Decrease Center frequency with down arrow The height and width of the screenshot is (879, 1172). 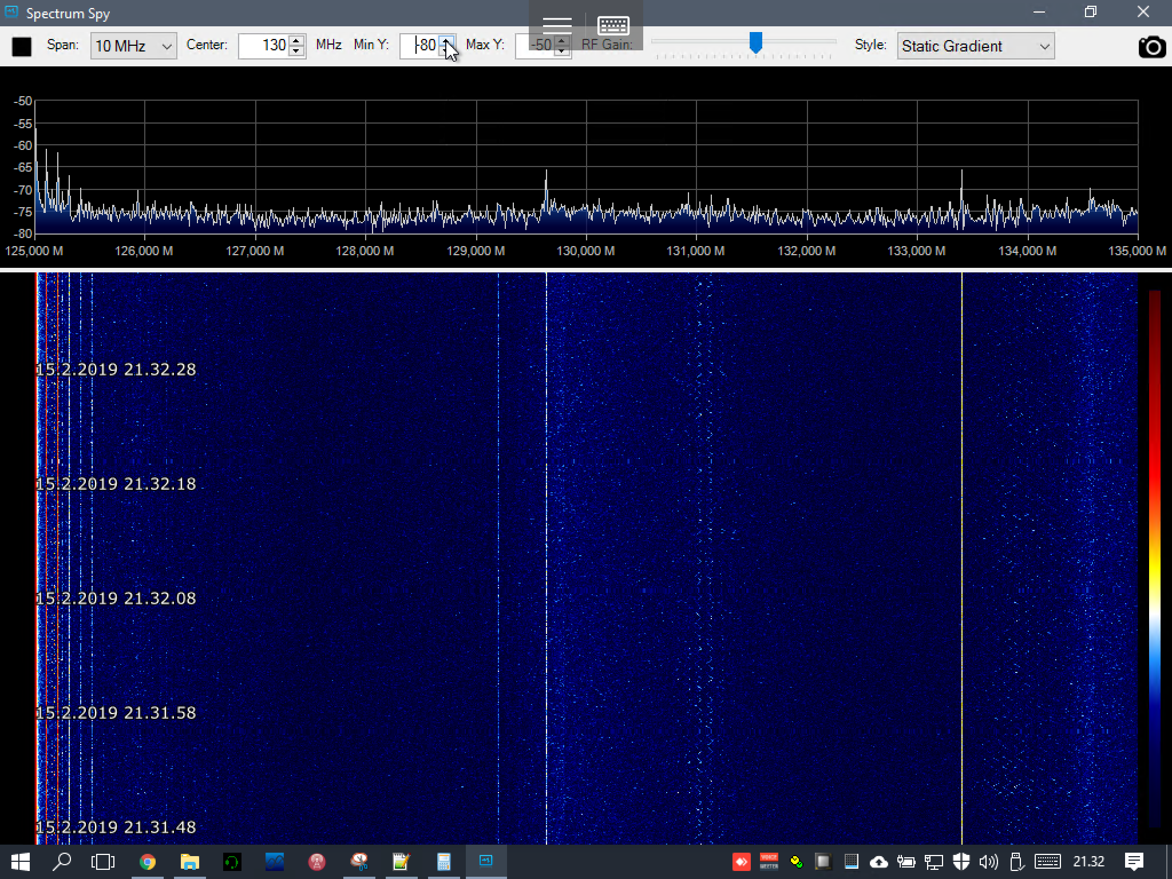(x=296, y=52)
